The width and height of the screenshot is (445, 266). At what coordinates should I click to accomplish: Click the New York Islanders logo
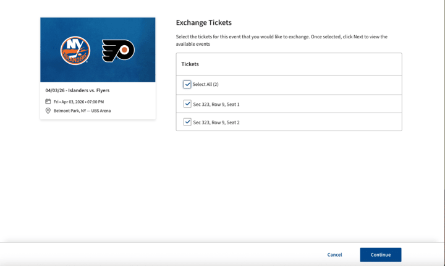tap(75, 50)
